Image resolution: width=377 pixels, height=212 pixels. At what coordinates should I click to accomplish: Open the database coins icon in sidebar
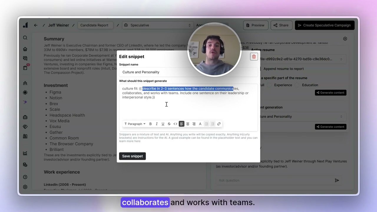(25, 165)
